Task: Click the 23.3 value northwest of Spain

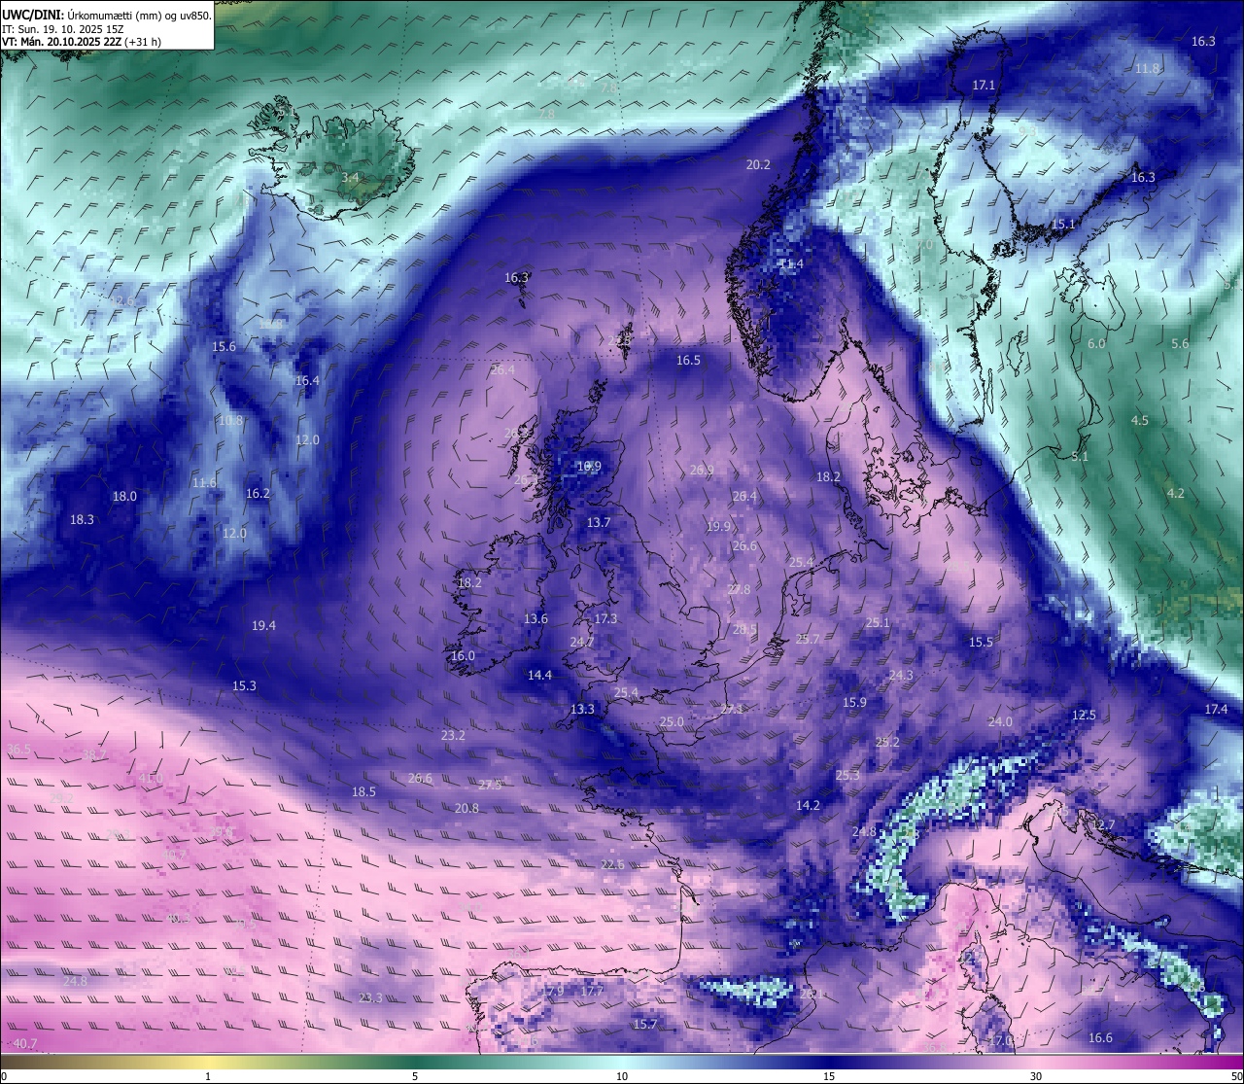Action: point(370,997)
